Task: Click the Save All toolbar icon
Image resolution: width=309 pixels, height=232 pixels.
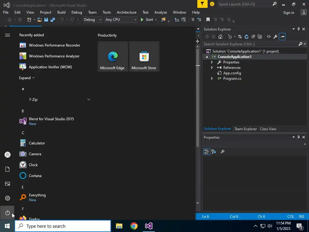Action: pos(53,20)
